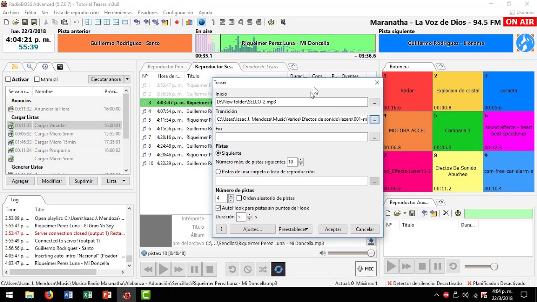Image resolution: width=537 pixels, height=302 pixels.
Task: Open Word from the Windows taskbar
Action: [x=68, y=295]
